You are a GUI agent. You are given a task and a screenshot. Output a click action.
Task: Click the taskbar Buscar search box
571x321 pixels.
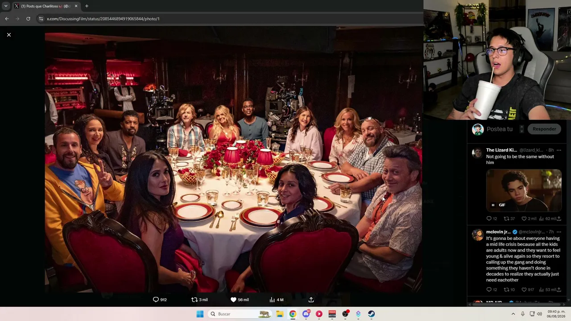pos(240,314)
